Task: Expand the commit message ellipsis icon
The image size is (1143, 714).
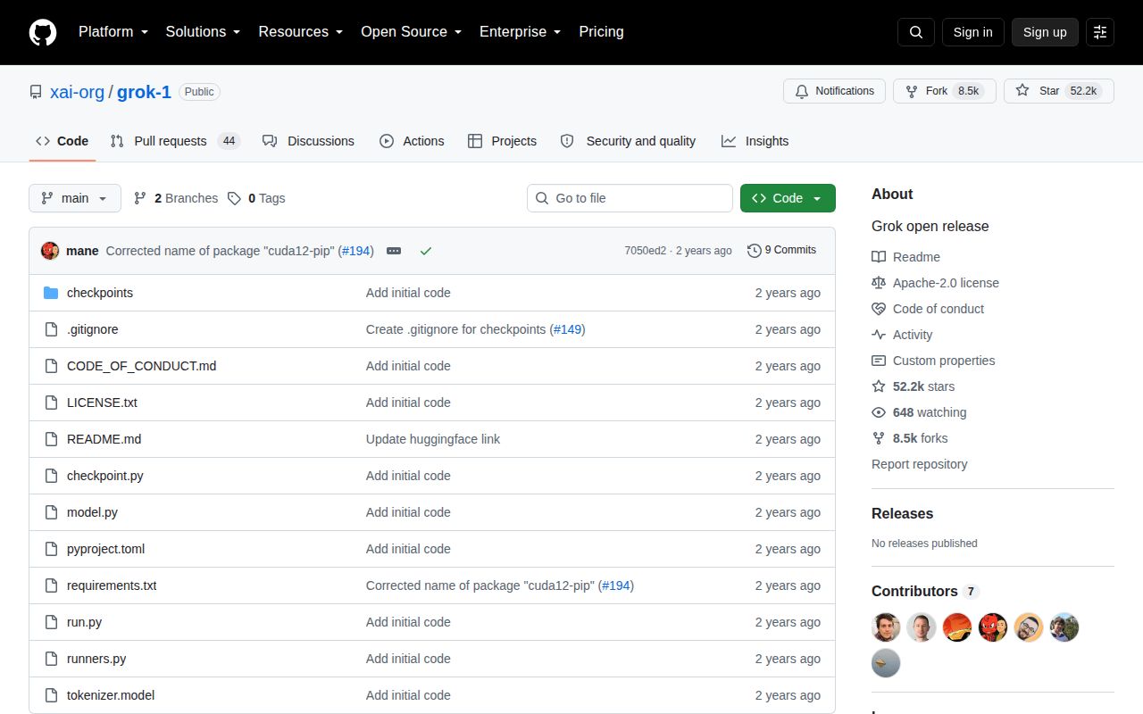Action: pyautogui.click(x=394, y=251)
